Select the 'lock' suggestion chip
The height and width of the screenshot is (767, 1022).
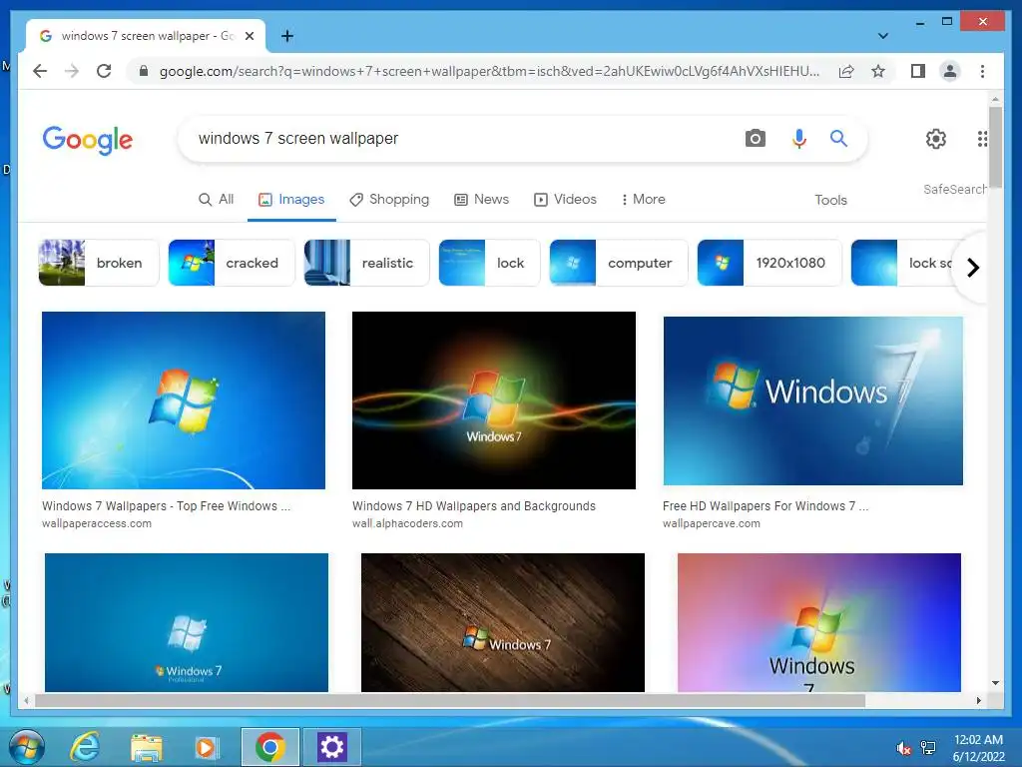coord(489,263)
